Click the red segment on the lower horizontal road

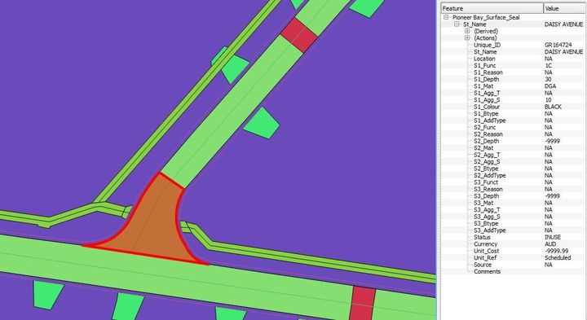click(x=363, y=303)
